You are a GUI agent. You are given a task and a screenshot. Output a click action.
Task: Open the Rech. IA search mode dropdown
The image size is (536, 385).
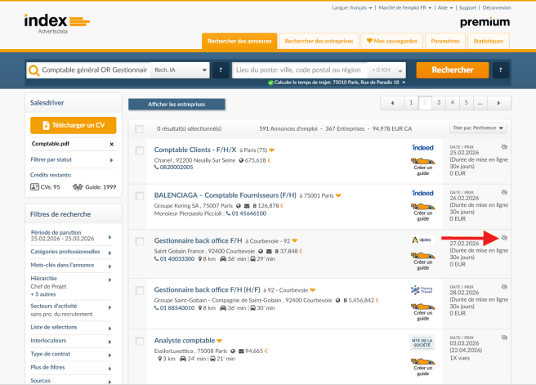180,70
